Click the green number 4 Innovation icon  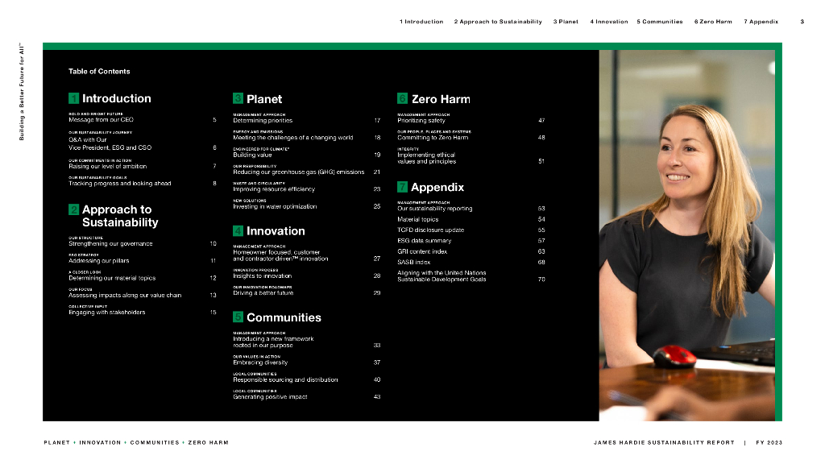[x=238, y=231]
